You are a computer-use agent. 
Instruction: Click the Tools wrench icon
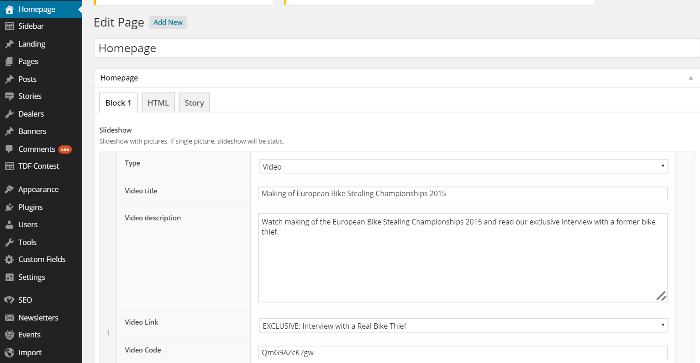[9, 242]
